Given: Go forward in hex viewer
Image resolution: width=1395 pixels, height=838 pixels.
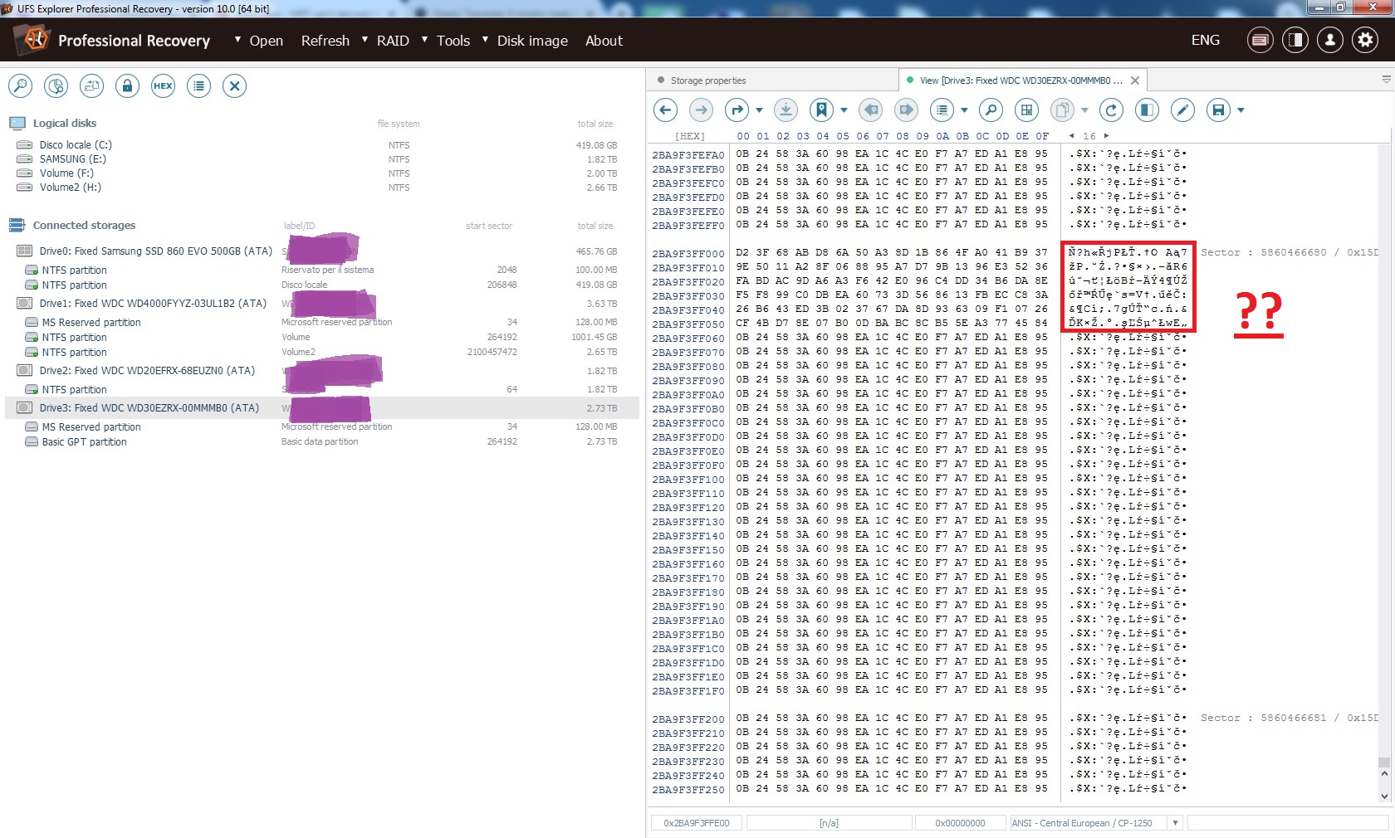Looking at the screenshot, I should [x=702, y=110].
